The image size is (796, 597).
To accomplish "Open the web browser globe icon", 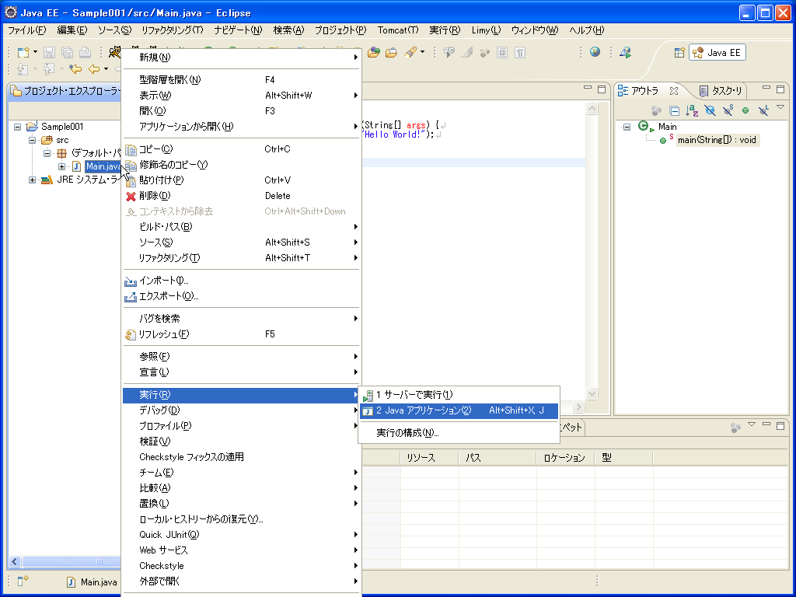I will click(595, 52).
